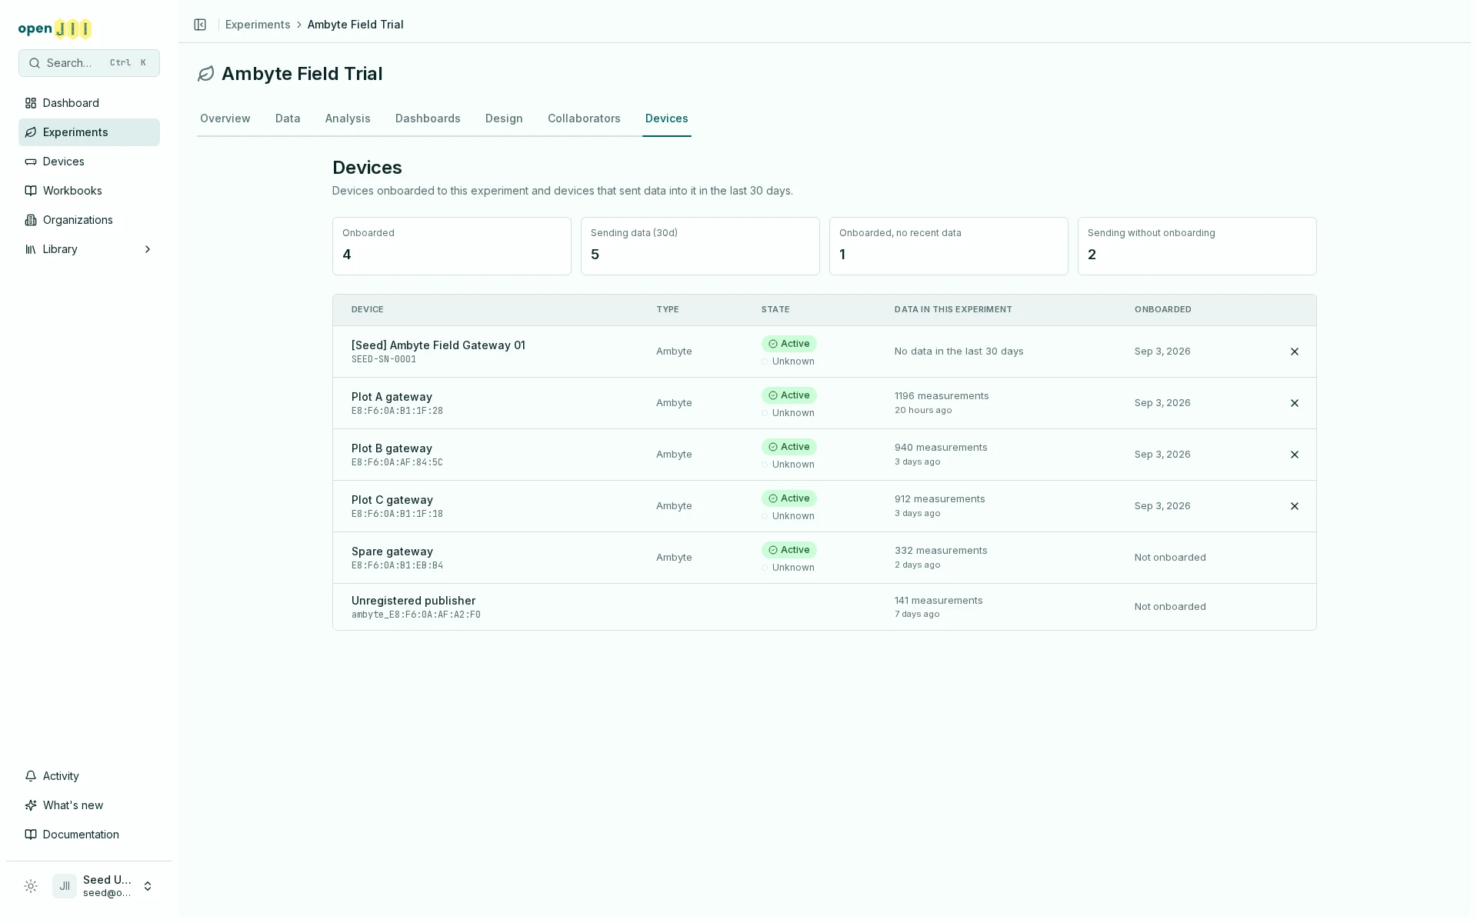Click the Sending without onboarding card
The image size is (1477, 923).
point(1197,246)
